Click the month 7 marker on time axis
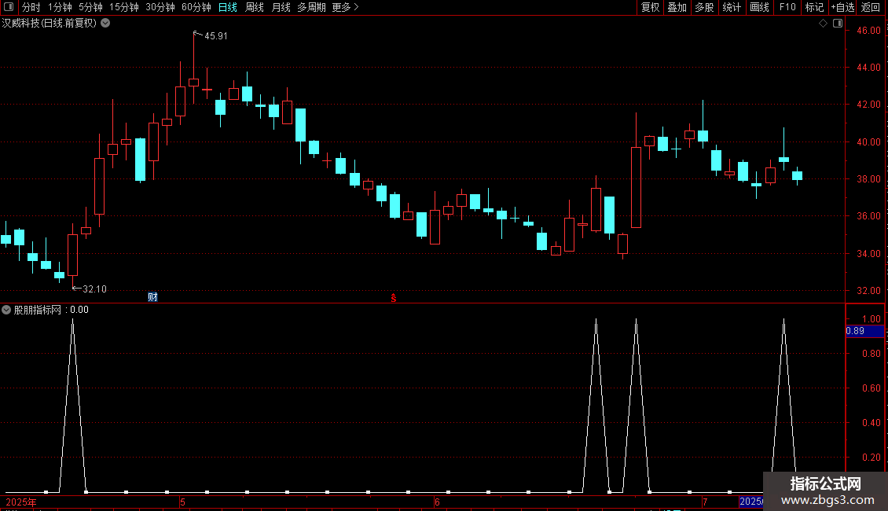The width and height of the screenshot is (888, 511). pos(705,502)
